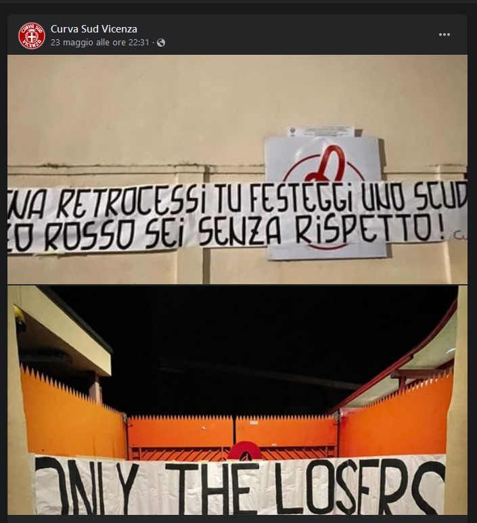Open the post timestamp 23 maggio alle ore 22:31
Image resolution: width=477 pixels, height=523 pixels.
99,43
